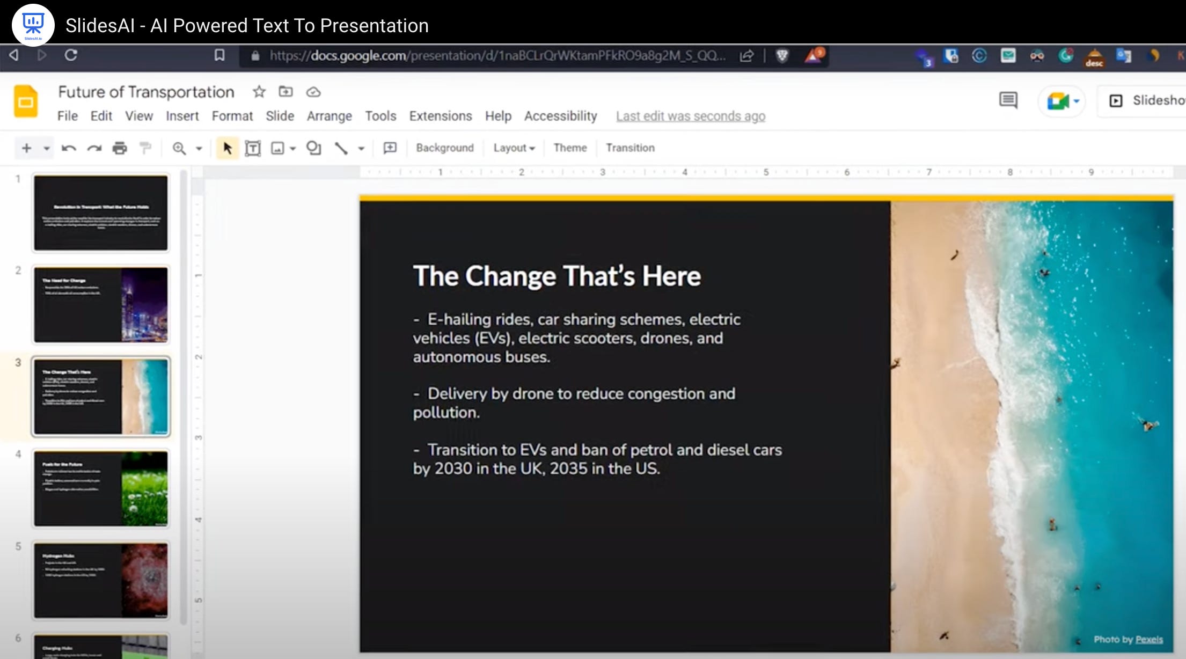Screen dimensions: 1186x659
Task: Check the cloud document status icon
Action: click(313, 92)
